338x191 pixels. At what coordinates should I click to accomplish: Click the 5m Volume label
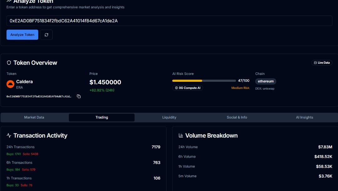click(187, 176)
